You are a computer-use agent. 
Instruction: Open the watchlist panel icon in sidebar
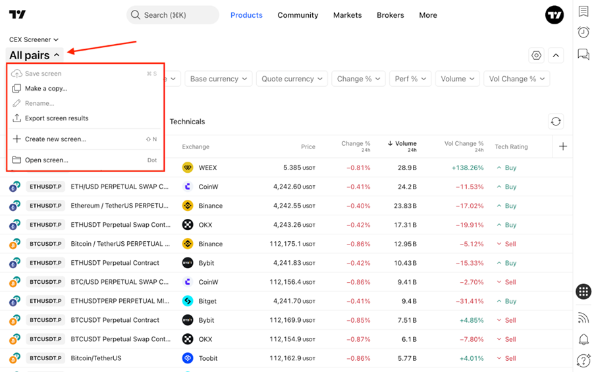click(x=583, y=11)
